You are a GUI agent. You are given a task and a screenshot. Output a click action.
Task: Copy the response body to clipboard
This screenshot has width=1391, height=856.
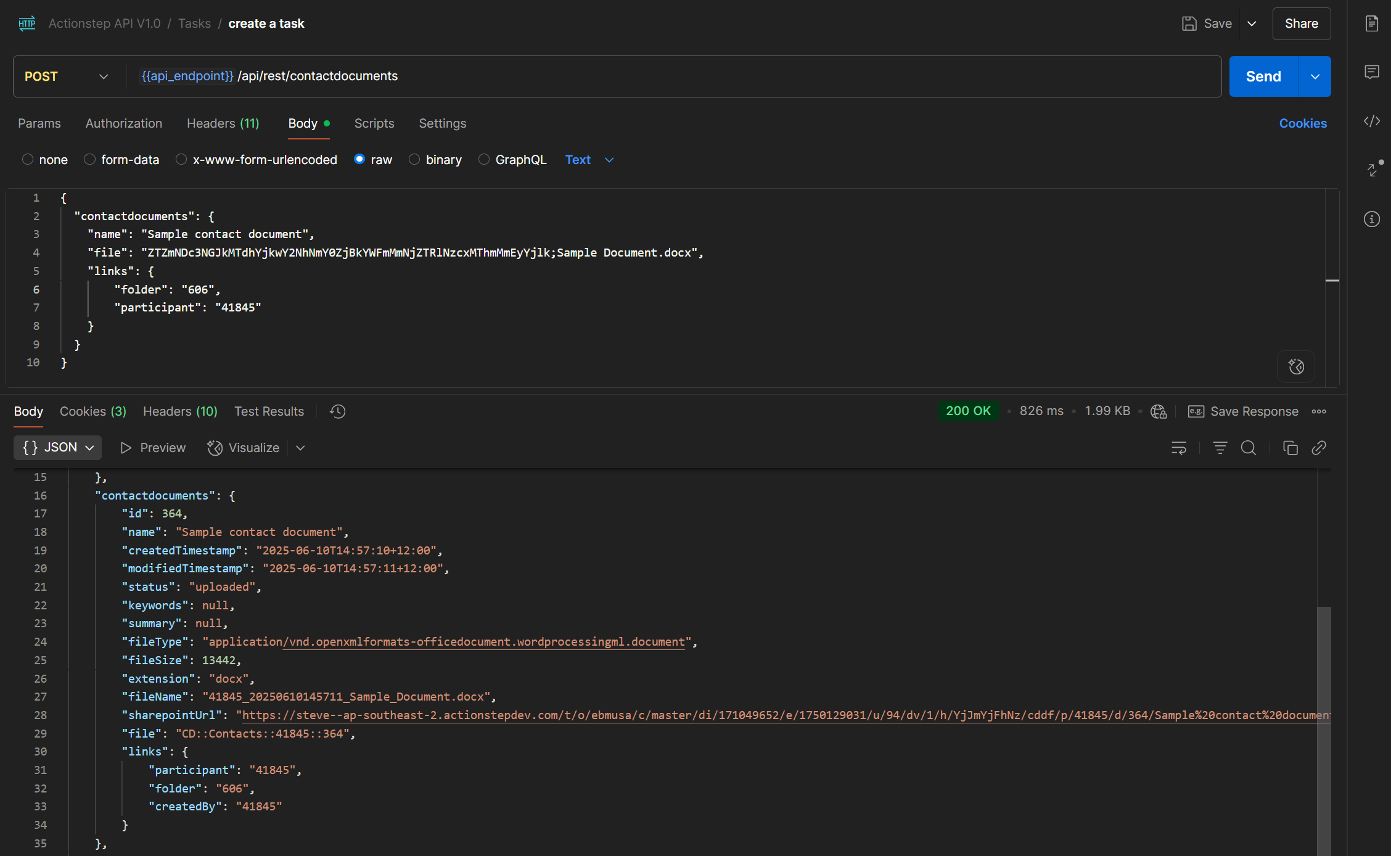(x=1290, y=448)
